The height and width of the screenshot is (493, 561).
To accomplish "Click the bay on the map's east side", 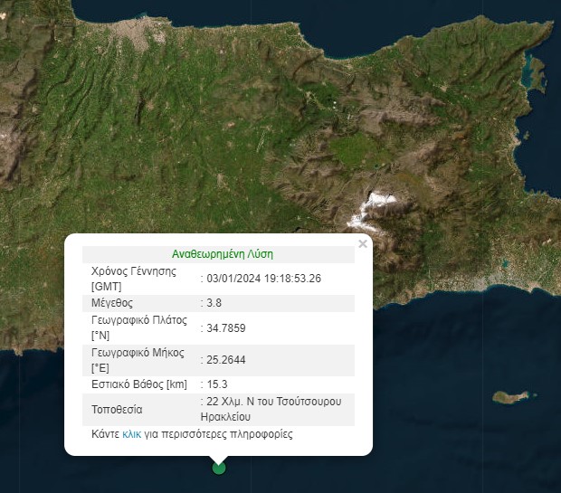I will coord(531,68).
